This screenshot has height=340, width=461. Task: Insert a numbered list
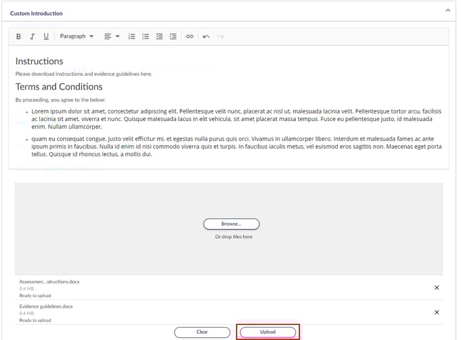pos(131,36)
